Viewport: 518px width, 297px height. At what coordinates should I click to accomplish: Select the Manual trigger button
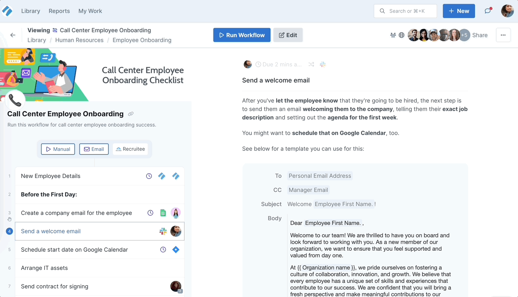pyautogui.click(x=58, y=149)
